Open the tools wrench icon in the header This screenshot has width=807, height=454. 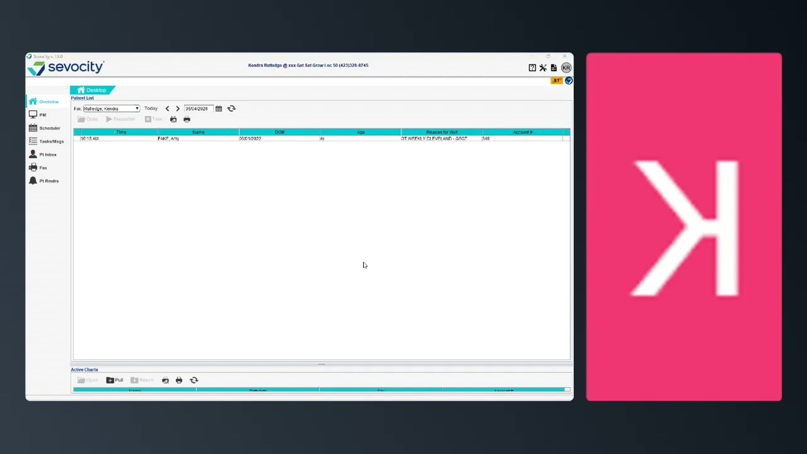point(543,68)
